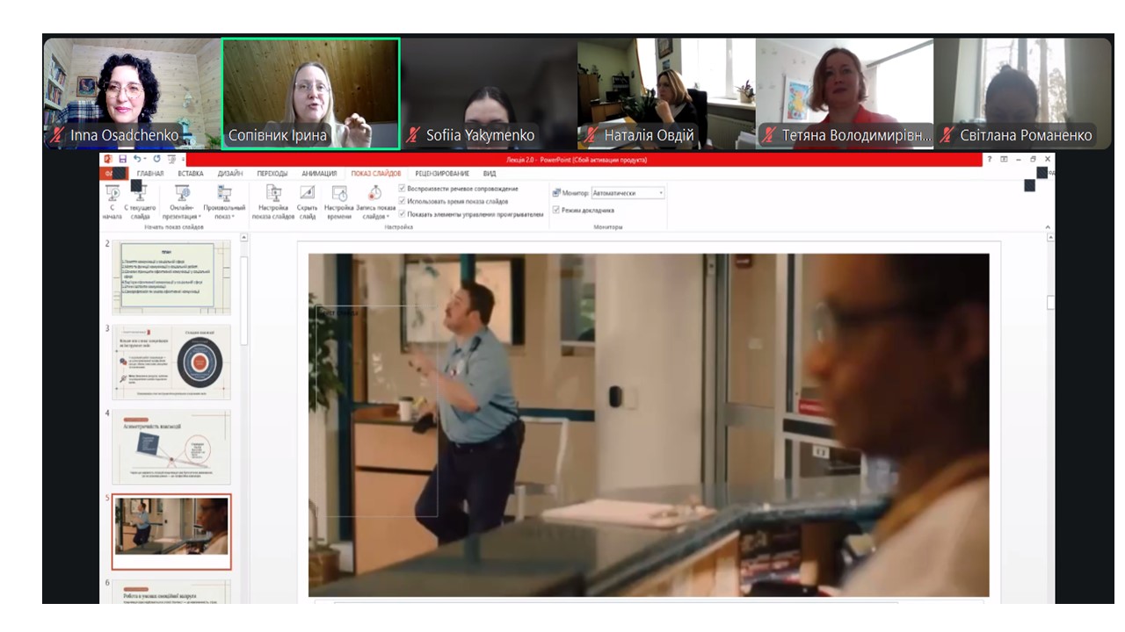Toggle the Режим докладчика checkbox
This screenshot has width=1125, height=632.
[555, 210]
